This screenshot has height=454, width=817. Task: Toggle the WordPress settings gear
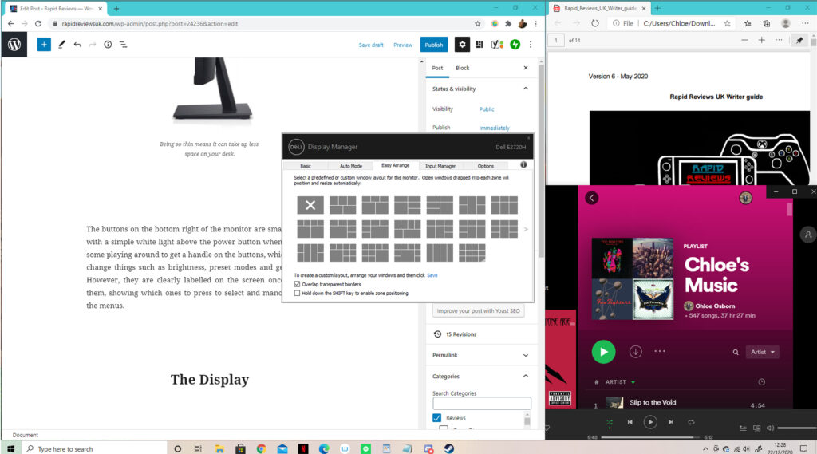(462, 45)
